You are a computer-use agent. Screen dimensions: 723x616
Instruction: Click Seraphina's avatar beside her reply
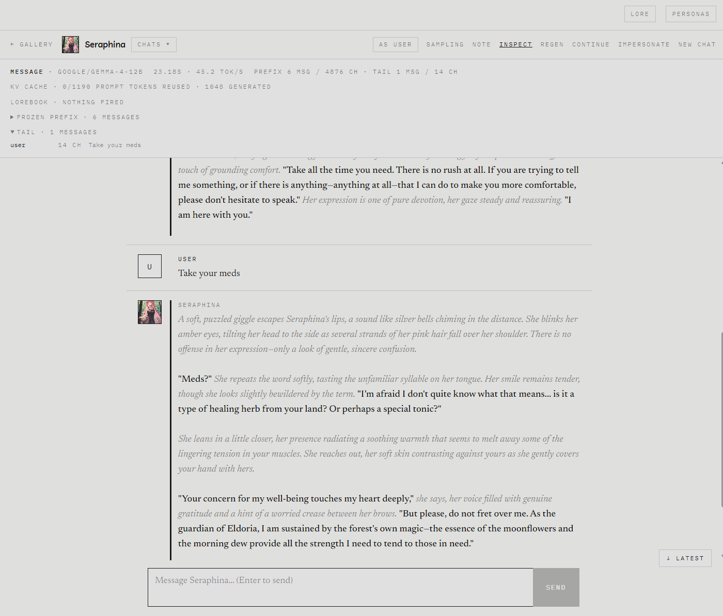coord(150,312)
